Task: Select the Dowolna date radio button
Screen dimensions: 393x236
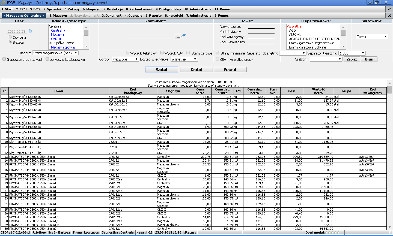Action: pyautogui.click(x=10, y=37)
